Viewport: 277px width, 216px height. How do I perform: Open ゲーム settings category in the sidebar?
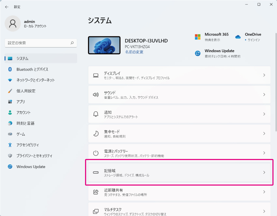(x=21, y=134)
